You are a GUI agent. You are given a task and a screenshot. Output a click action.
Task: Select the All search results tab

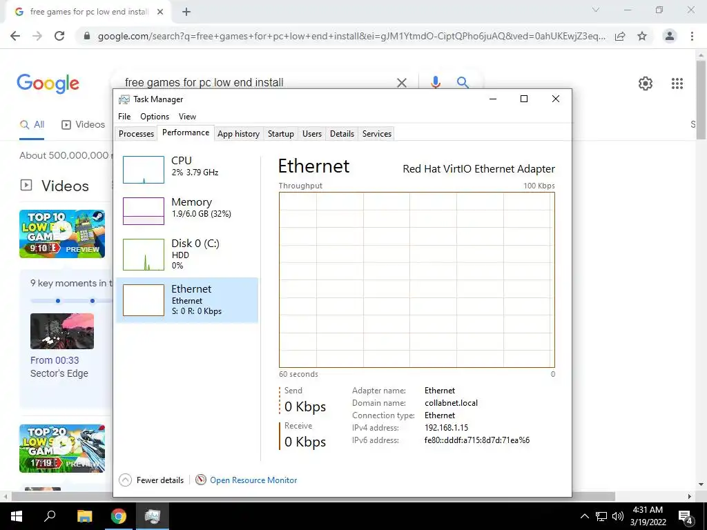pos(32,124)
